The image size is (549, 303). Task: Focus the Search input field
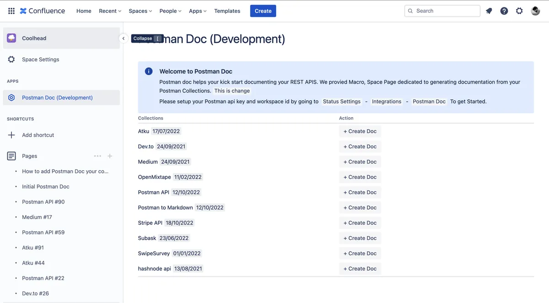pos(442,11)
